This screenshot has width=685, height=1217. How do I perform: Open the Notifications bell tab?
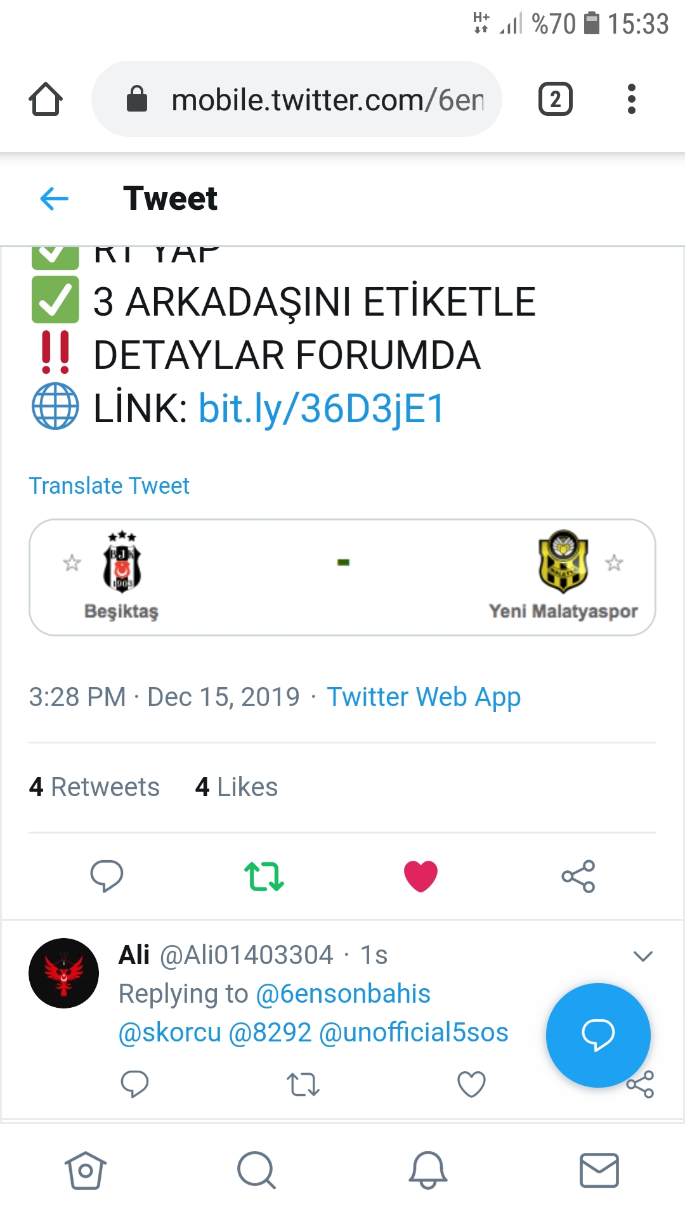click(x=428, y=1170)
